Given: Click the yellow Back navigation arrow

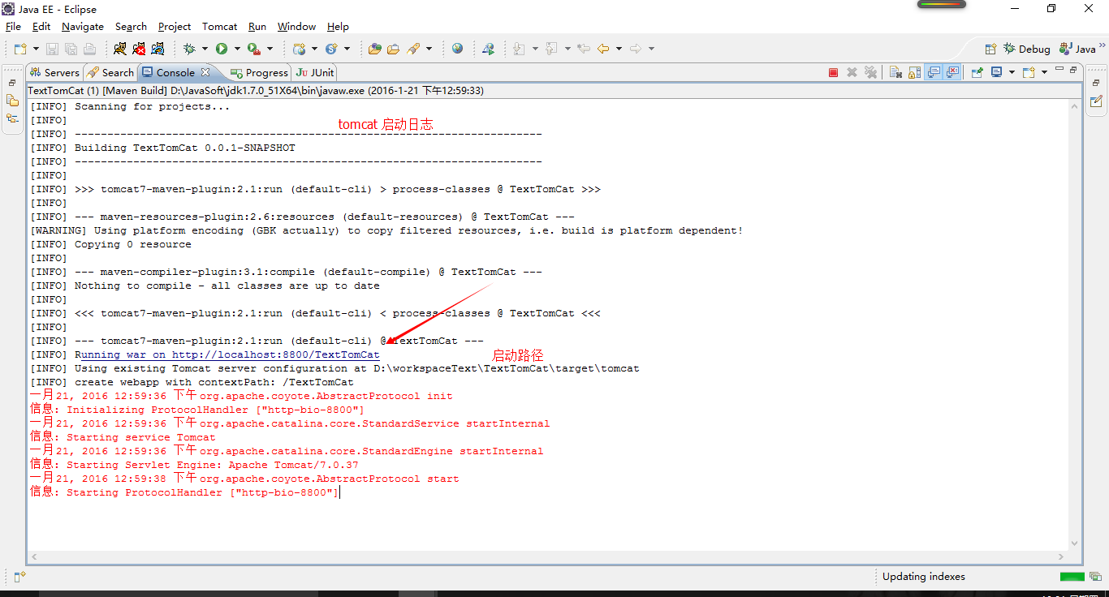Looking at the screenshot, I should click(x=602, y=49).
